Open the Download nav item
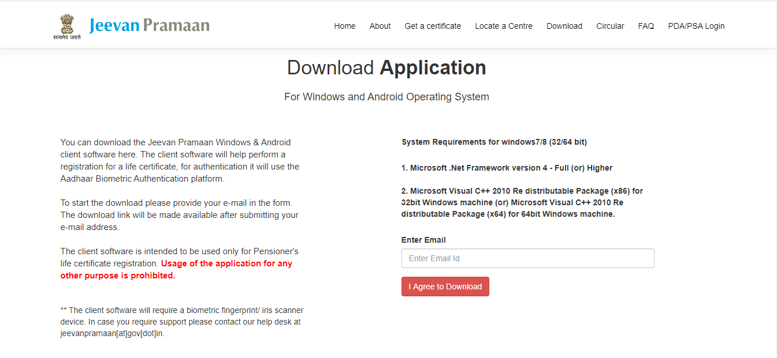Image resolution: width=777 pixels, height=358 pixels. pyautogui.click(x=564, y=26)
